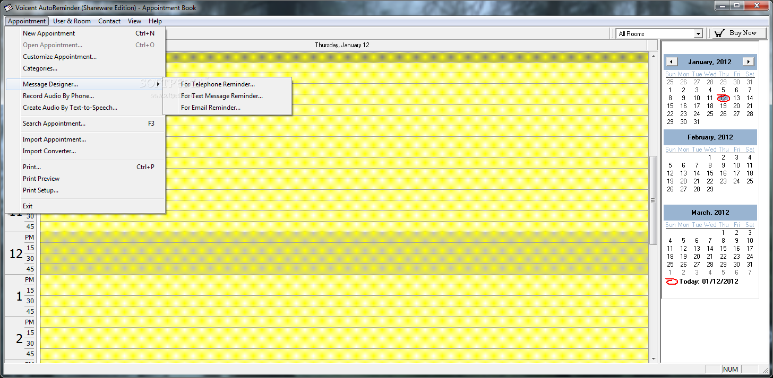Expand Message Designer submenu arrow
The height and width of the screenshot is (378, 773).
click(158, 84)
